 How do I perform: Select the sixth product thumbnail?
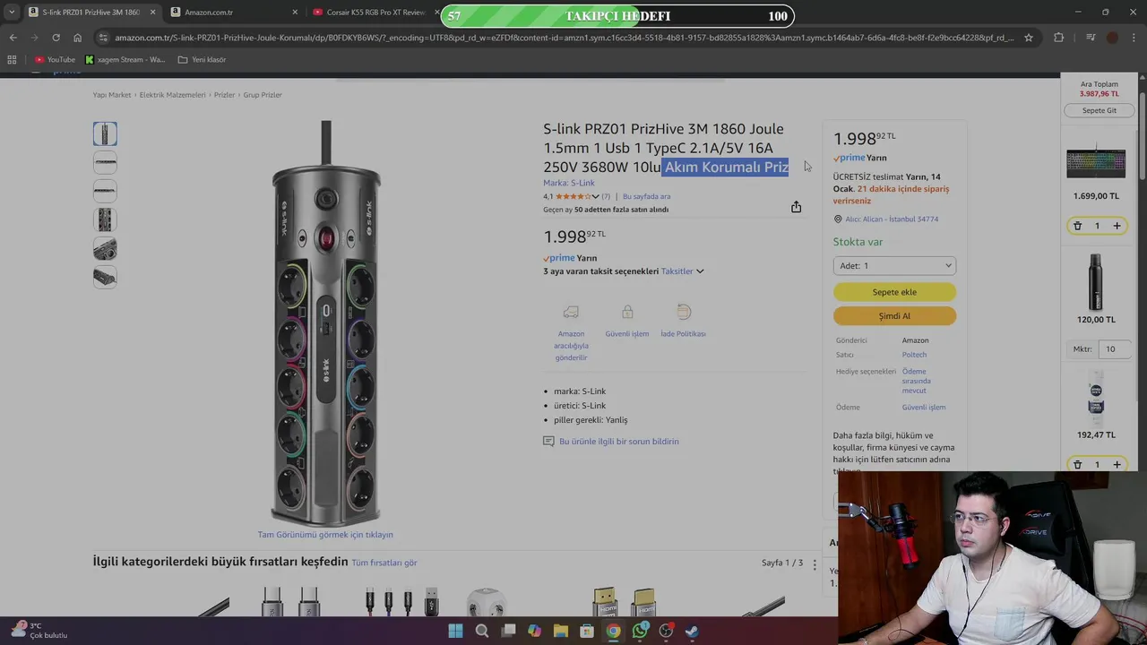coord(105,277)
